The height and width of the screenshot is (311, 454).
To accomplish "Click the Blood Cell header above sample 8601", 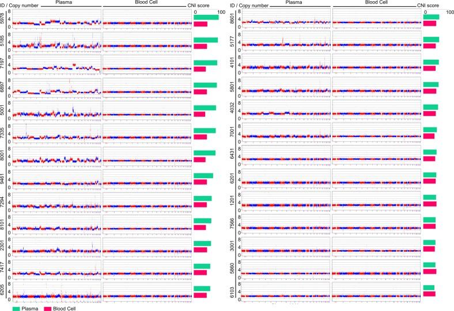I will pyautogui.click(x=376, y=2).
